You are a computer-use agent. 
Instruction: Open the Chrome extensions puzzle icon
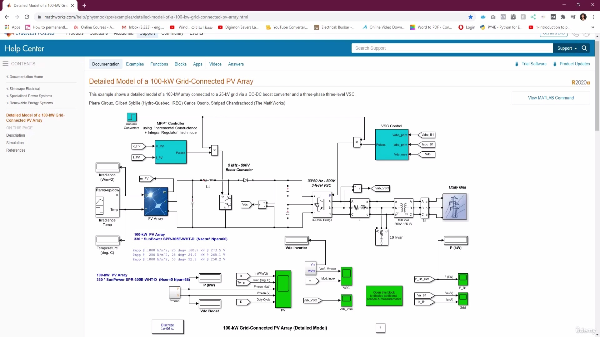(563, 17)
